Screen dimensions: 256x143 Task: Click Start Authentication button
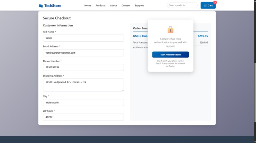[171, 55]
